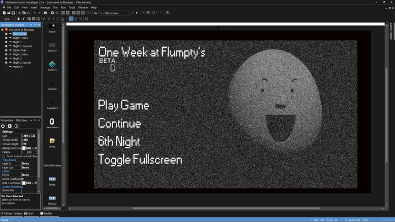
Task: Click the text color dropdown arrow
Action: [66, 19]
